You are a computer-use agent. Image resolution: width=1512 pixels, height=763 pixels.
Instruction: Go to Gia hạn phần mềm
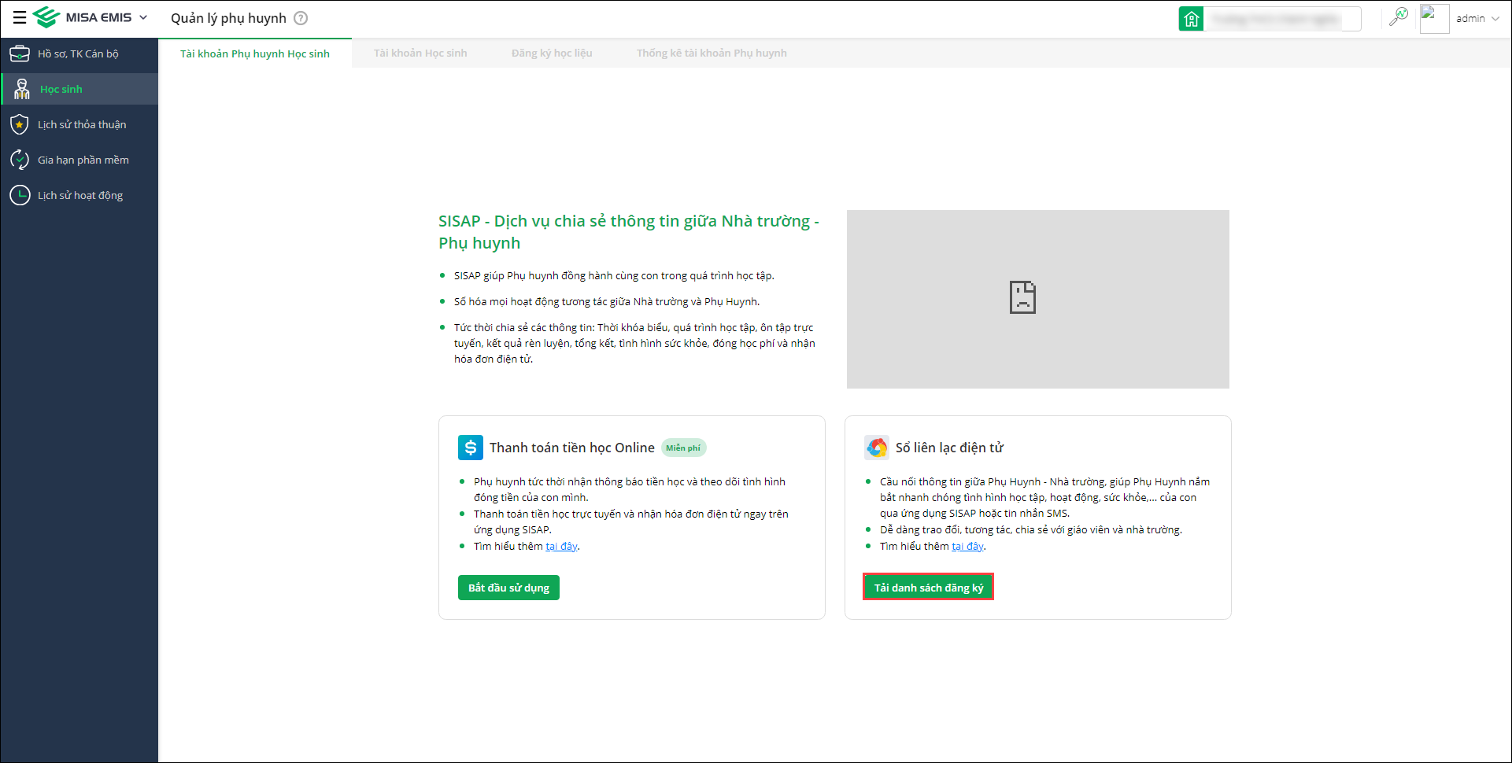pos(83,160)
